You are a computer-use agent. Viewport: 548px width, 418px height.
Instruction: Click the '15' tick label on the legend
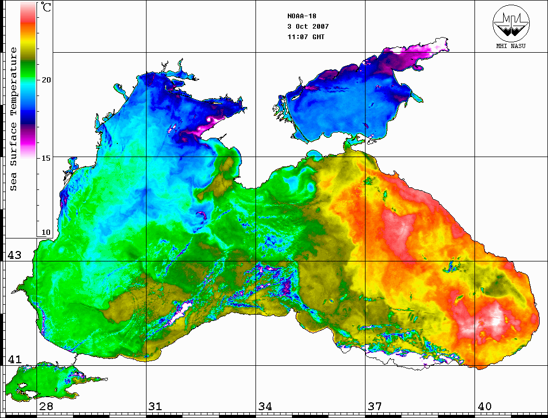[46, 158]
